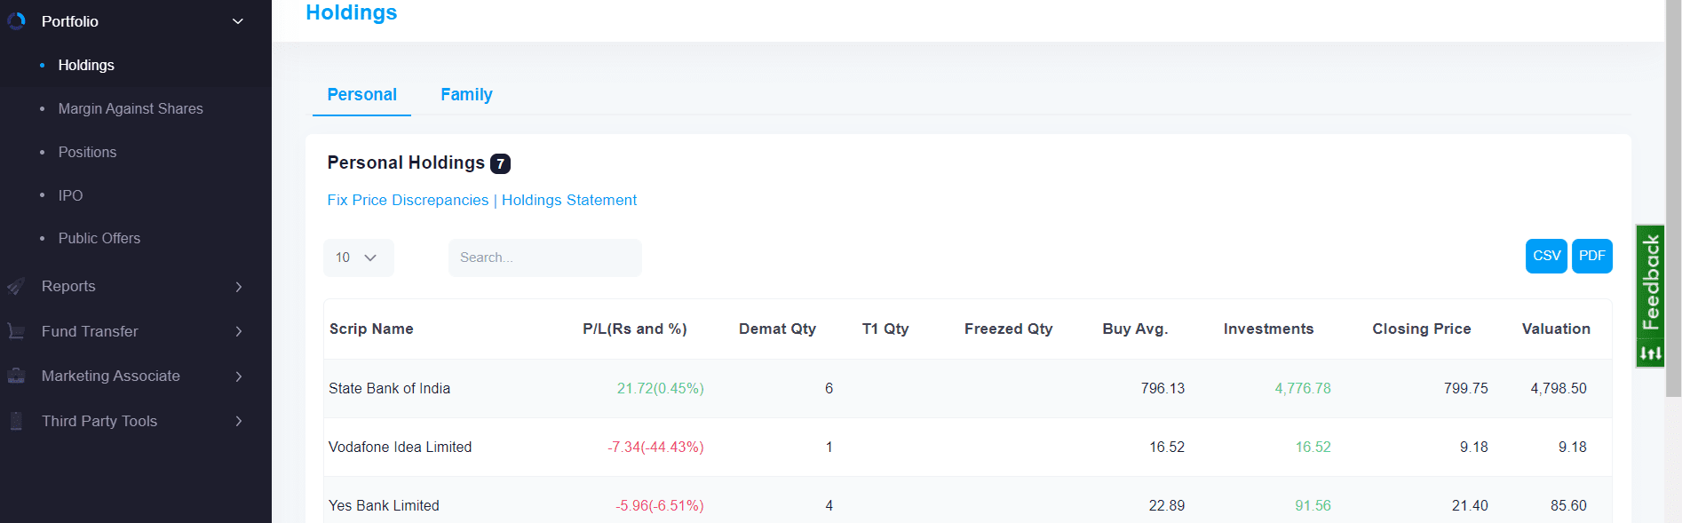Open the IPO menu item
Image resolution: width=1682 pixels, height=523 pixels.
(70, 195)
